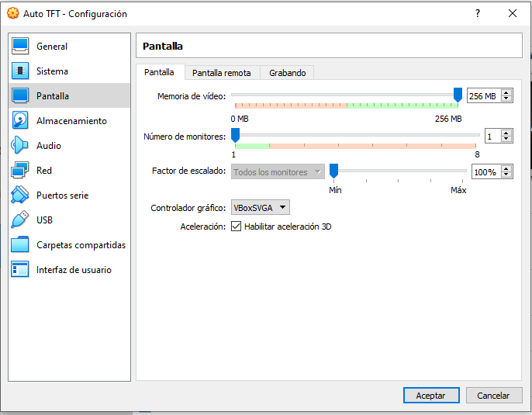532x415 pixels.
Task: Open the USB settings icon
Action: (x=21, y=220)
